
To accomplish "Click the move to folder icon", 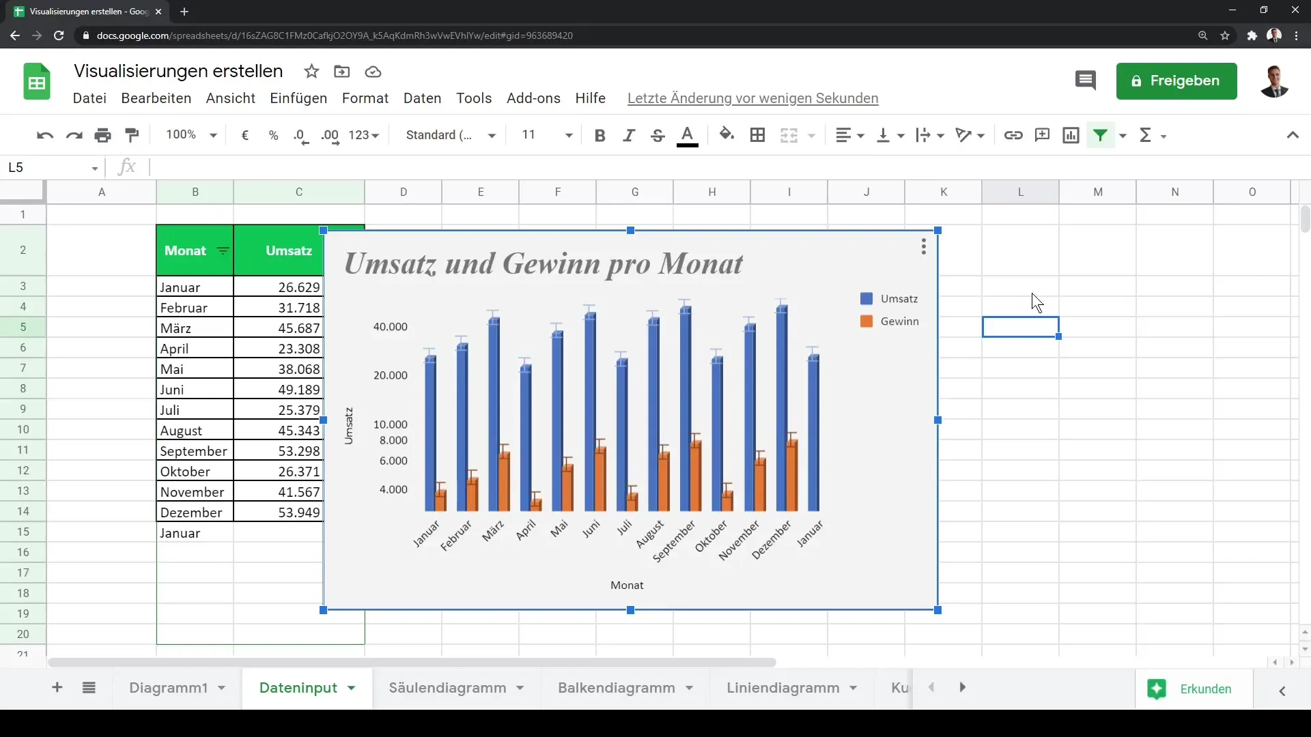I will pos(342,71).
